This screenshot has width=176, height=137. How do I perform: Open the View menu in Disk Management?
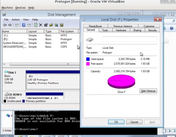tap(26, 20)
